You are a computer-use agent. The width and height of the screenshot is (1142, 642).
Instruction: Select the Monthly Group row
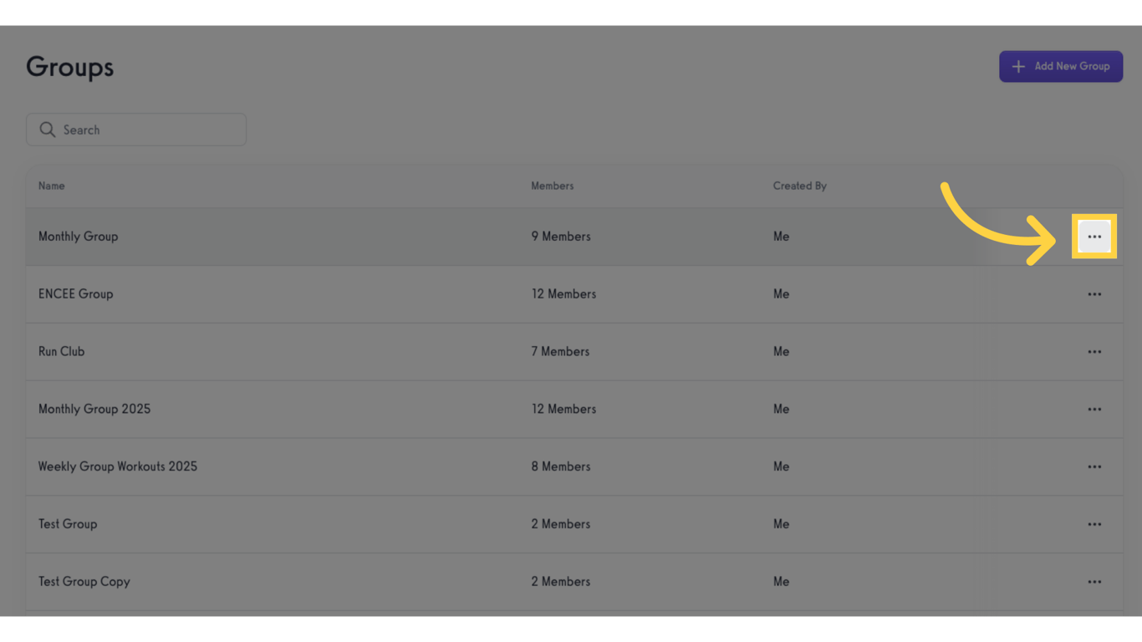[x=334, y=236]
